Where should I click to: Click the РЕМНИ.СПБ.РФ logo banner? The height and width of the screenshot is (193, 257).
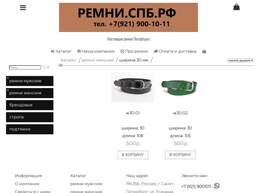tap(128, 17)
